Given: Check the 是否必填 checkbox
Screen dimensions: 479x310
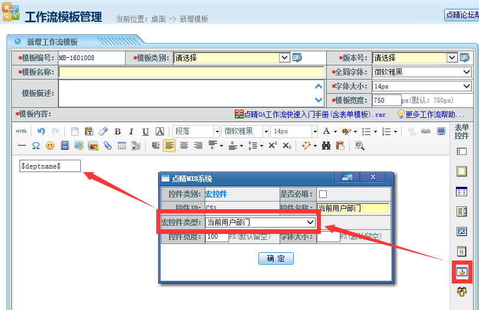Looking at the screenshot, I should pos(323,194).
